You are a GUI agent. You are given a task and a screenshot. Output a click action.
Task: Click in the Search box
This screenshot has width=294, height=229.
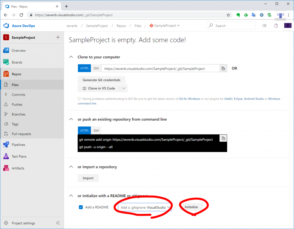231,26
